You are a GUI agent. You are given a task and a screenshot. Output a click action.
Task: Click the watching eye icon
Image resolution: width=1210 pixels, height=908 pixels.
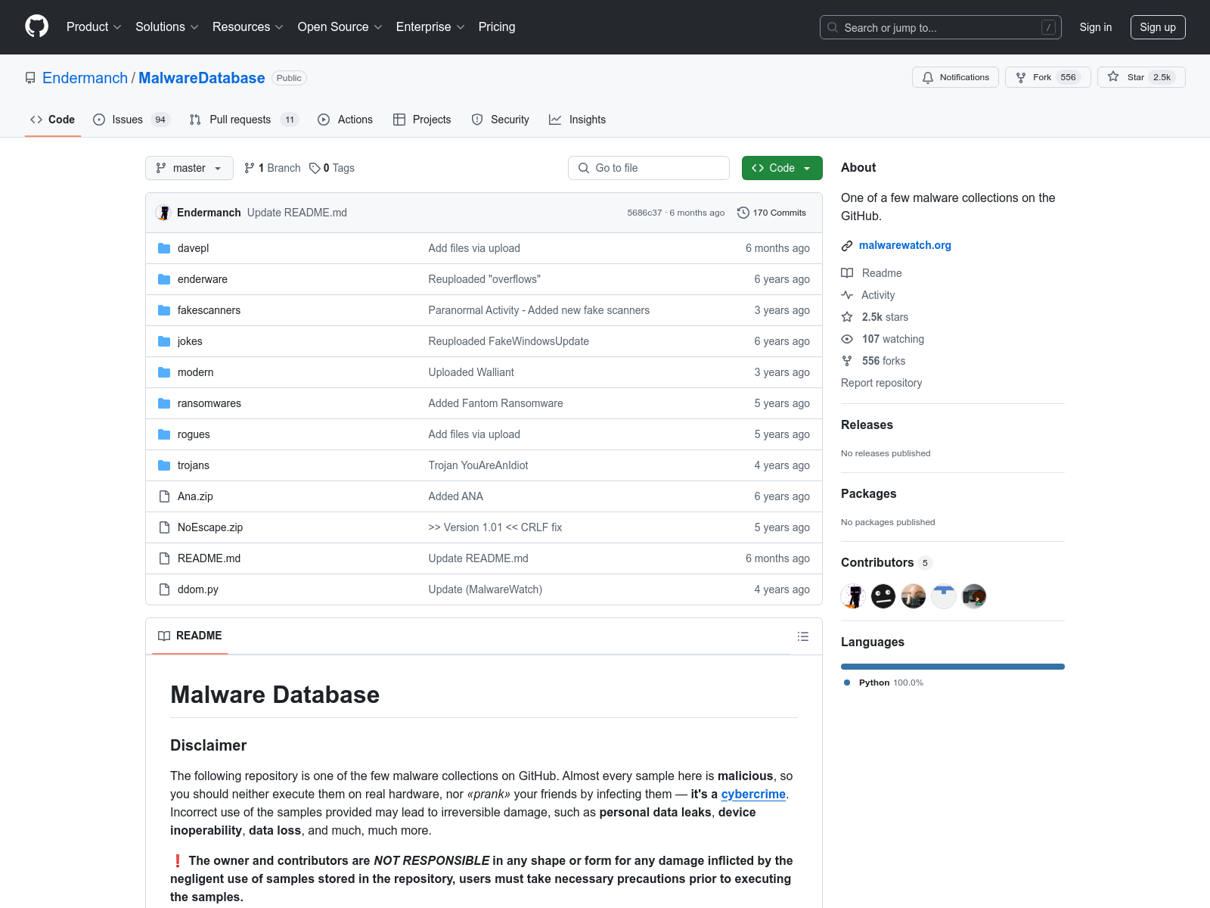(847, 339)
